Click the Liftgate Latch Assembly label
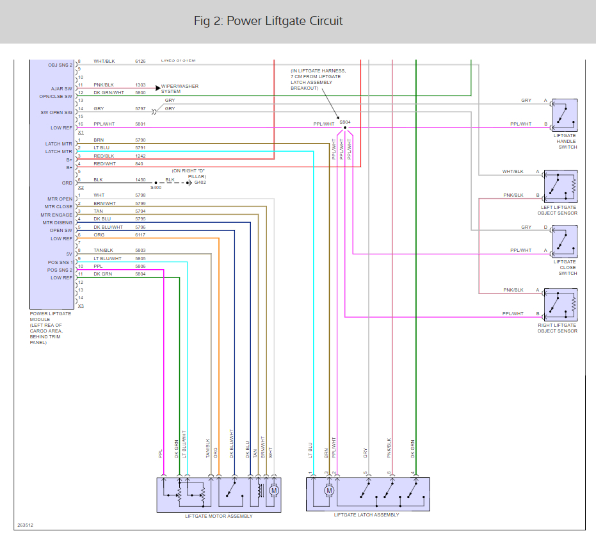The width and height of the screenshot is (596, 544). click(x=366, y=515)
